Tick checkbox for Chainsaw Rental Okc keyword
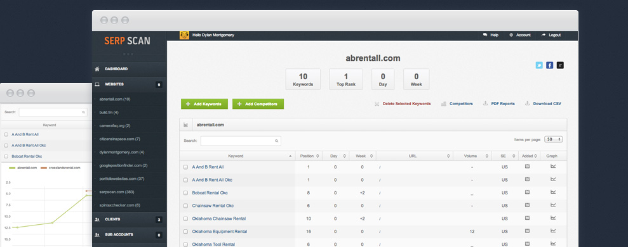 (x=185, y=206)
